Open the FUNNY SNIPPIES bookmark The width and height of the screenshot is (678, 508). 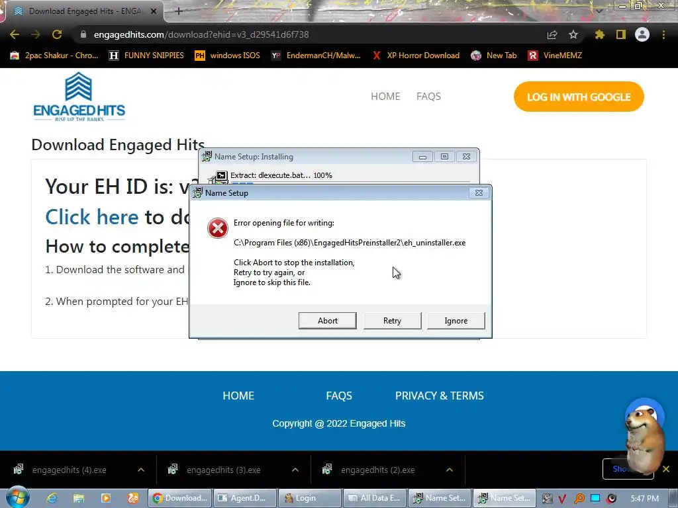point(146,56)
